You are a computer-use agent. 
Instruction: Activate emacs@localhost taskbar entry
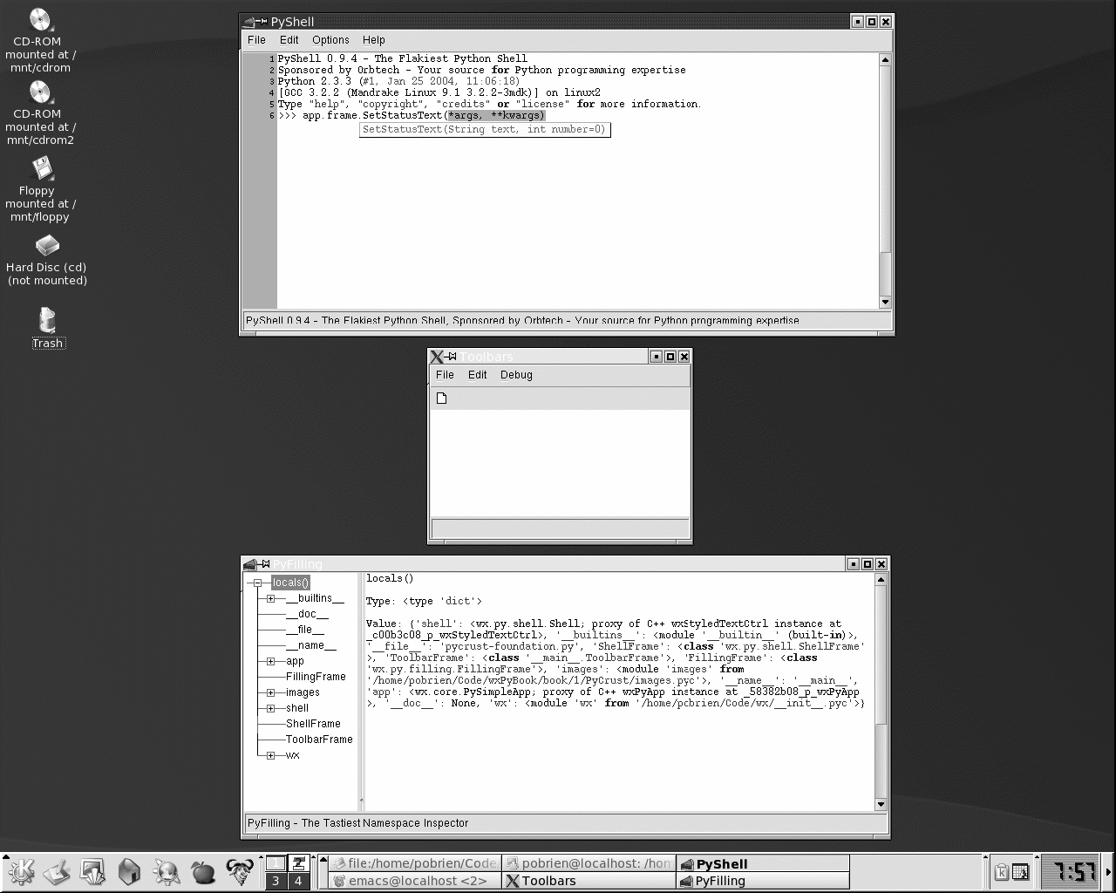415,881
